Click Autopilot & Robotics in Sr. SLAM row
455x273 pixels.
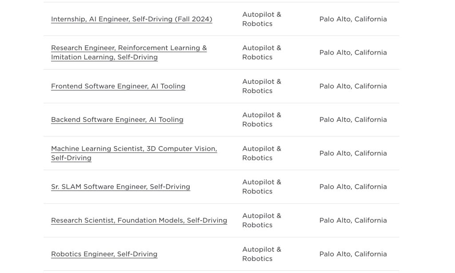(x=262, y=187)
